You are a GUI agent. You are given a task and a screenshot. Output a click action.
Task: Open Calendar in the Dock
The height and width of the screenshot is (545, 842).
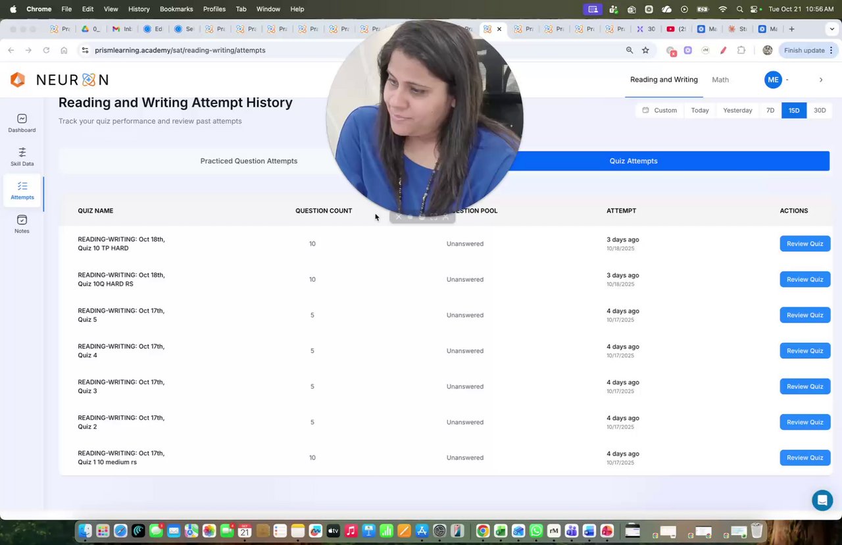pos(245,531)
